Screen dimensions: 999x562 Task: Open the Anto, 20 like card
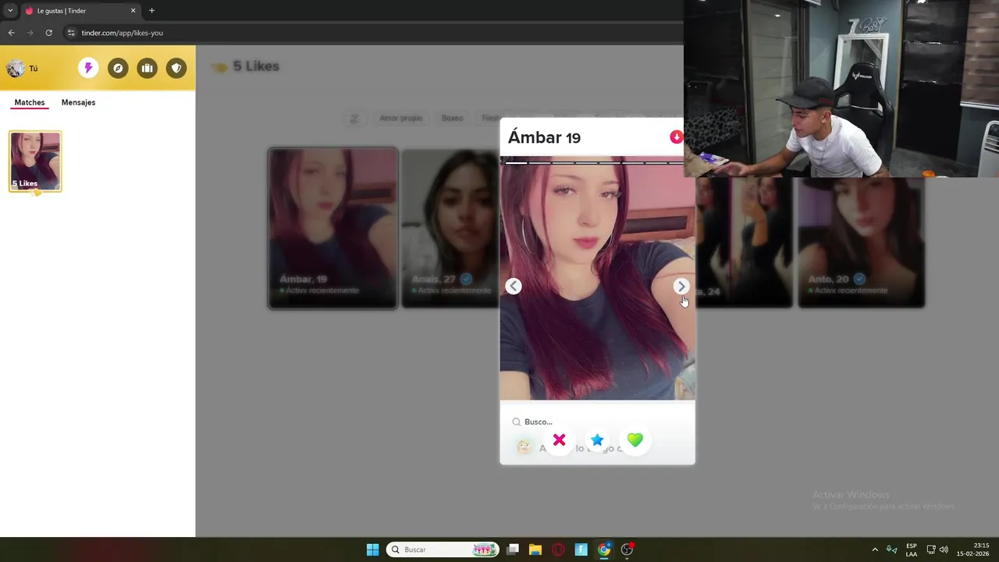(x=861, y=242)
